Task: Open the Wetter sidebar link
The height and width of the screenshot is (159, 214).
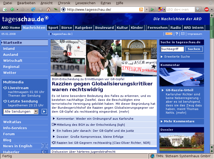Action: pyautogui.click(x=10, y=73)
